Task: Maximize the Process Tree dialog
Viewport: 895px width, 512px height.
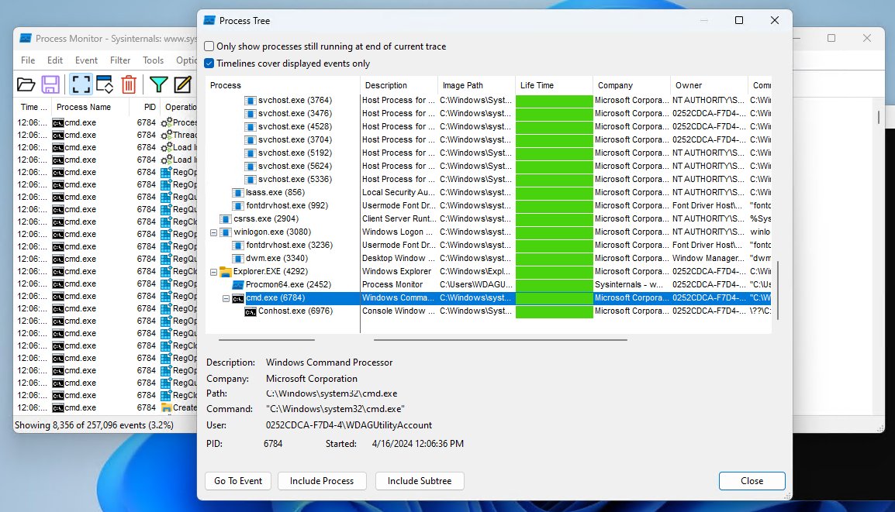Action: pyautogui.click(x=739, y=20)
